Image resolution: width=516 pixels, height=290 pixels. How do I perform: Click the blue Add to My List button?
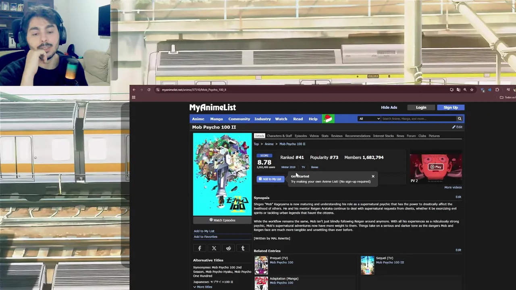tap(270, 179)
